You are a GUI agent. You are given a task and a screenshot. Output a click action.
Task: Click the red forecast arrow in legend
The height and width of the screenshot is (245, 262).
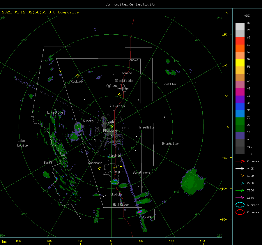(x=240, y=161)
